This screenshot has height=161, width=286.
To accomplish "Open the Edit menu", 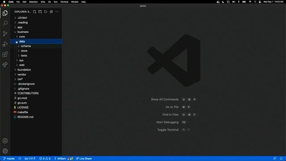I will pos(25,2).
